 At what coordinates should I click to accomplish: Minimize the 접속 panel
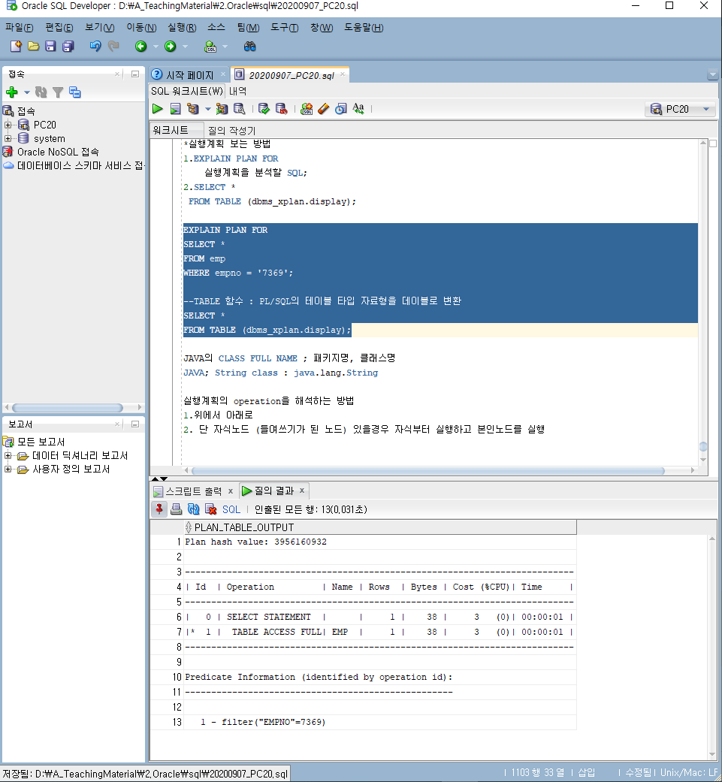(134, 74)
